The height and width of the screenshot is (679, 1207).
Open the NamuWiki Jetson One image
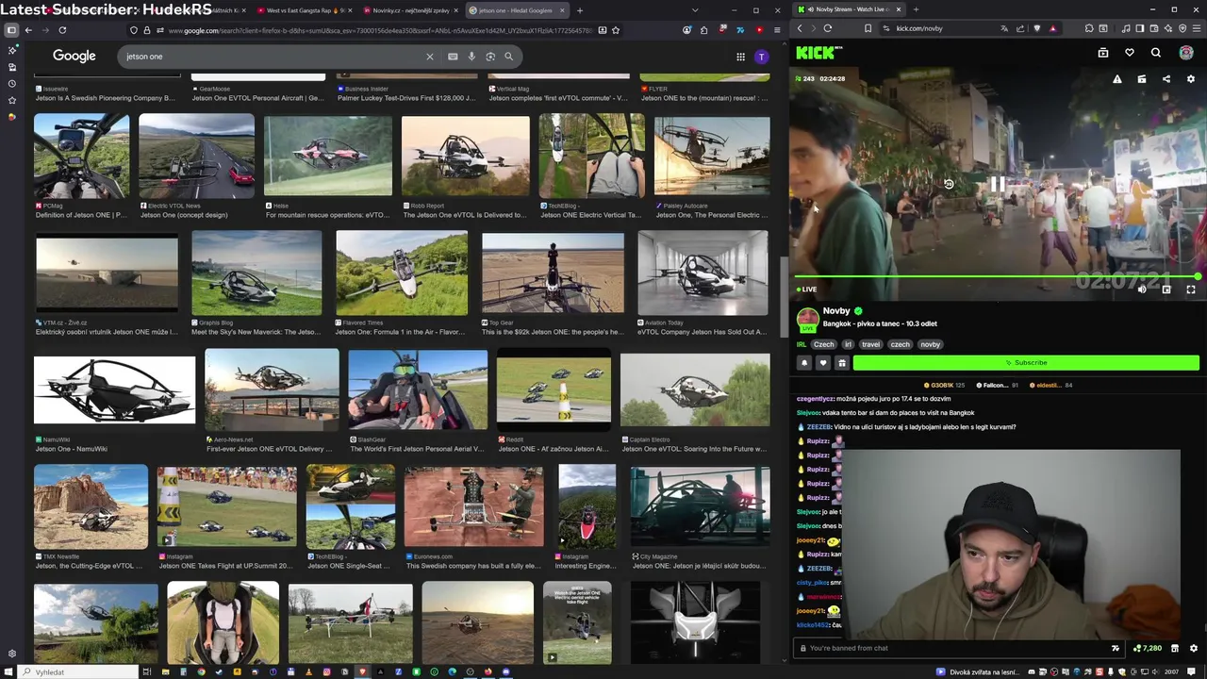114,389
